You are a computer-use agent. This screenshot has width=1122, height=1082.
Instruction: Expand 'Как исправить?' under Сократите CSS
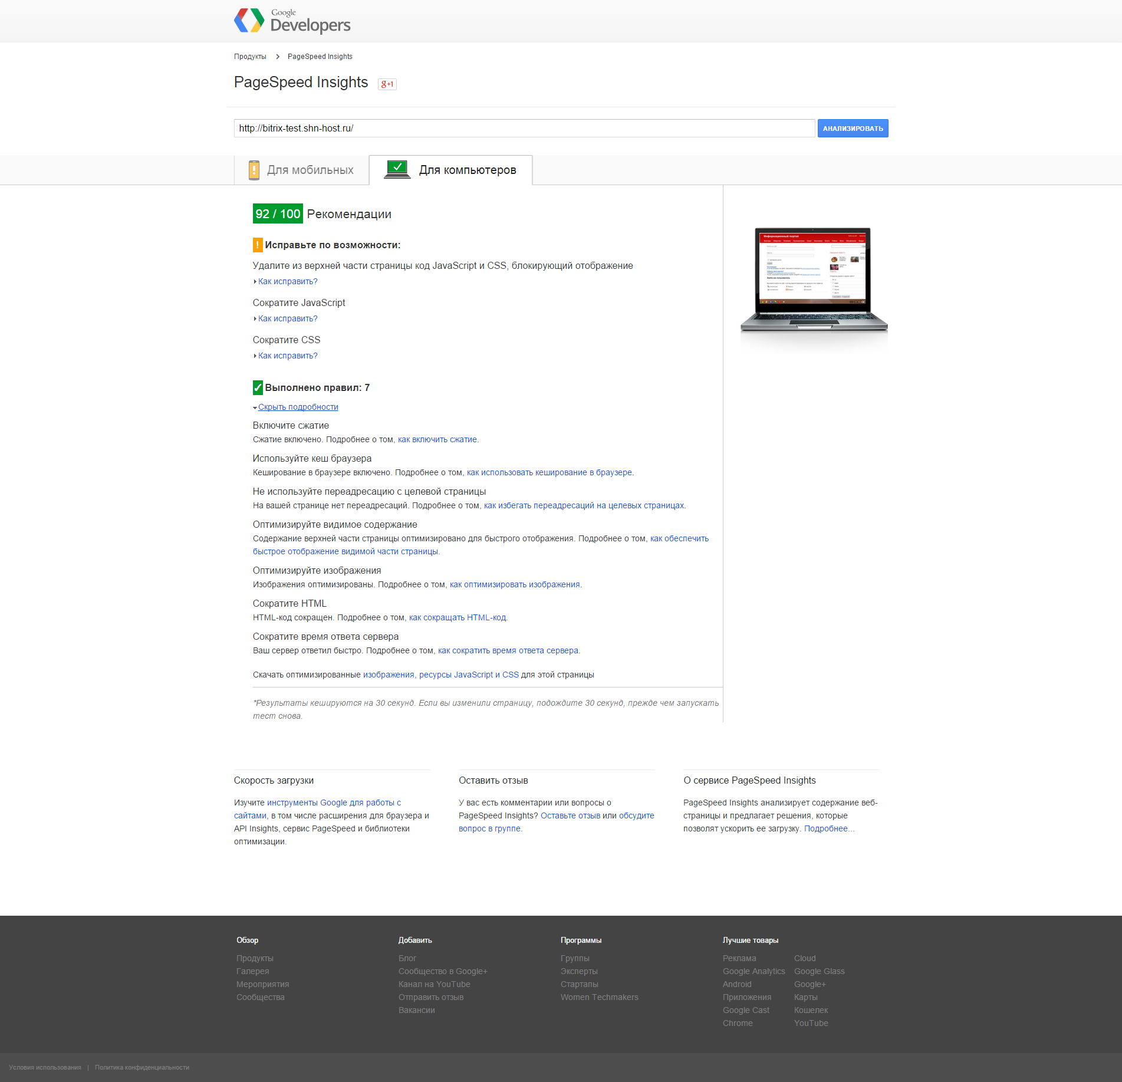(288, 356)
